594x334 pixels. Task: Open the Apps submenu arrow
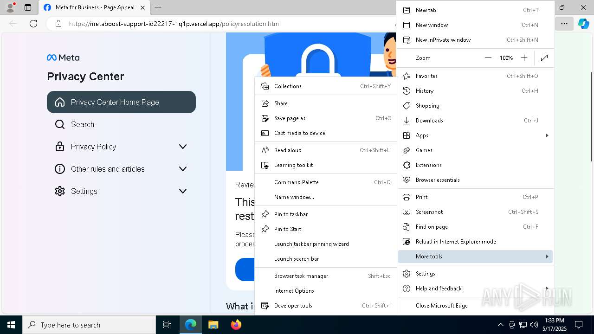547,135
